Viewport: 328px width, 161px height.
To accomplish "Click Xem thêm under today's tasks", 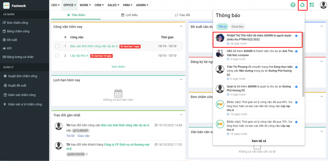I will tap(118, 67).
